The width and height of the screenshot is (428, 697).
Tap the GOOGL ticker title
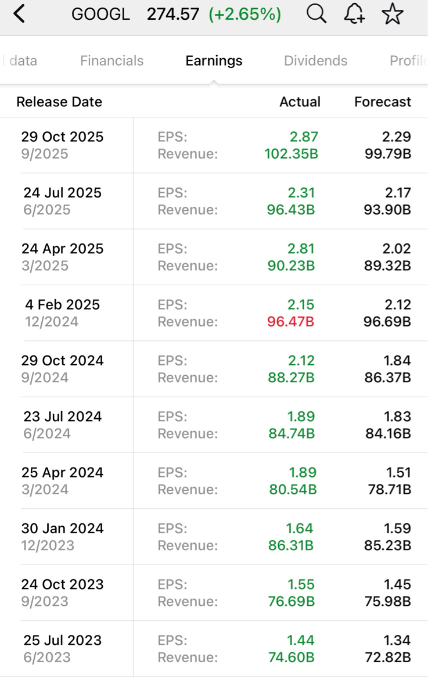tap(100, 15)
